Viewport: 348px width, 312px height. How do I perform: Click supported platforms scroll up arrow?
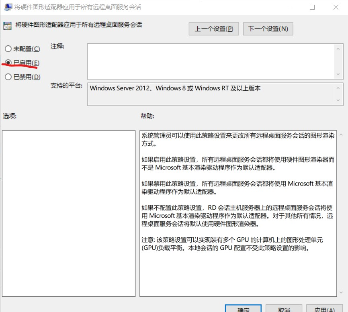point(338,88)
